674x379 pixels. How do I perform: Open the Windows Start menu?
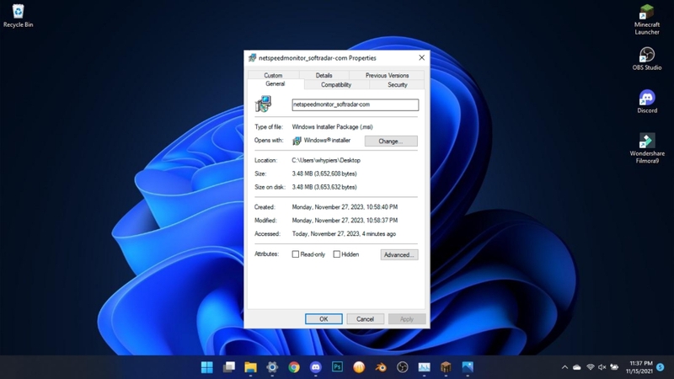tap(206, 367)
